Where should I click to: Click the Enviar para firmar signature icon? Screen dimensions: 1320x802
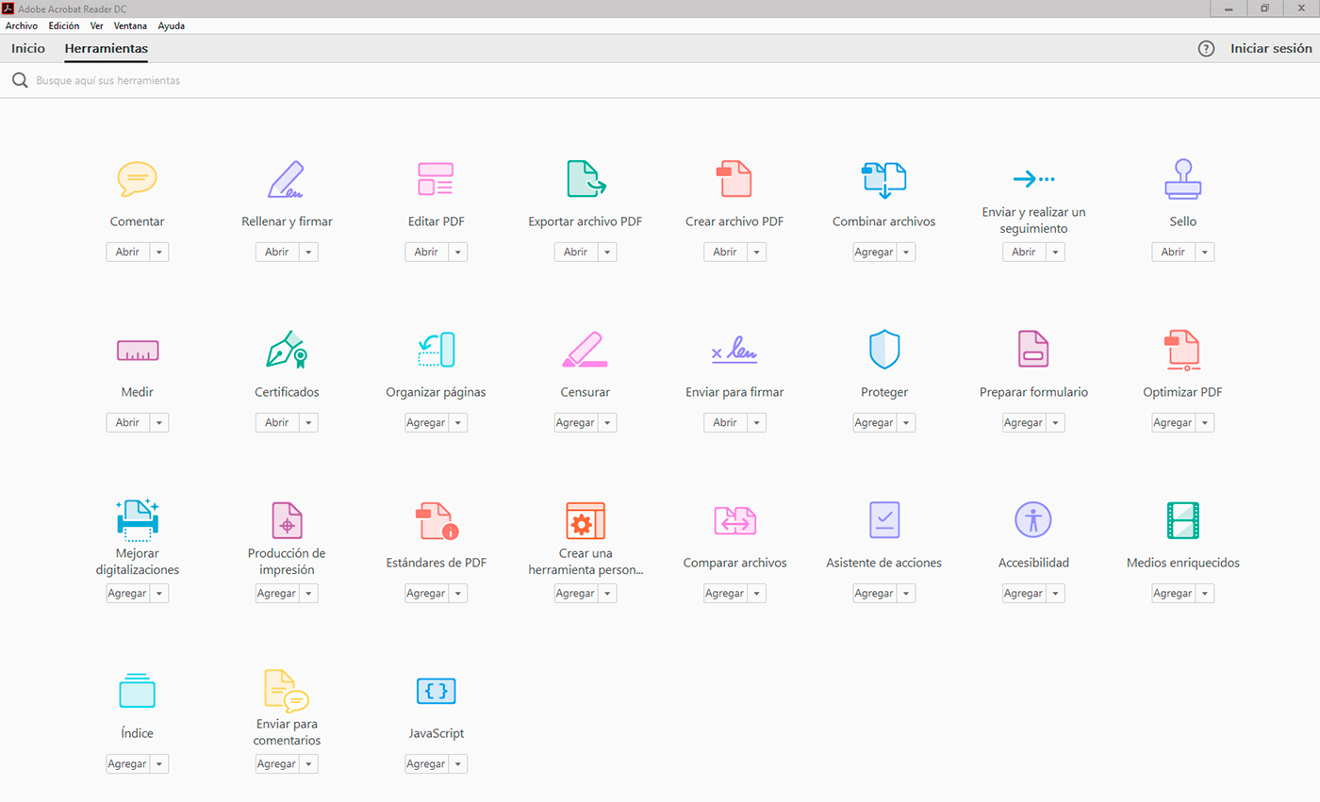pos(734,352)
